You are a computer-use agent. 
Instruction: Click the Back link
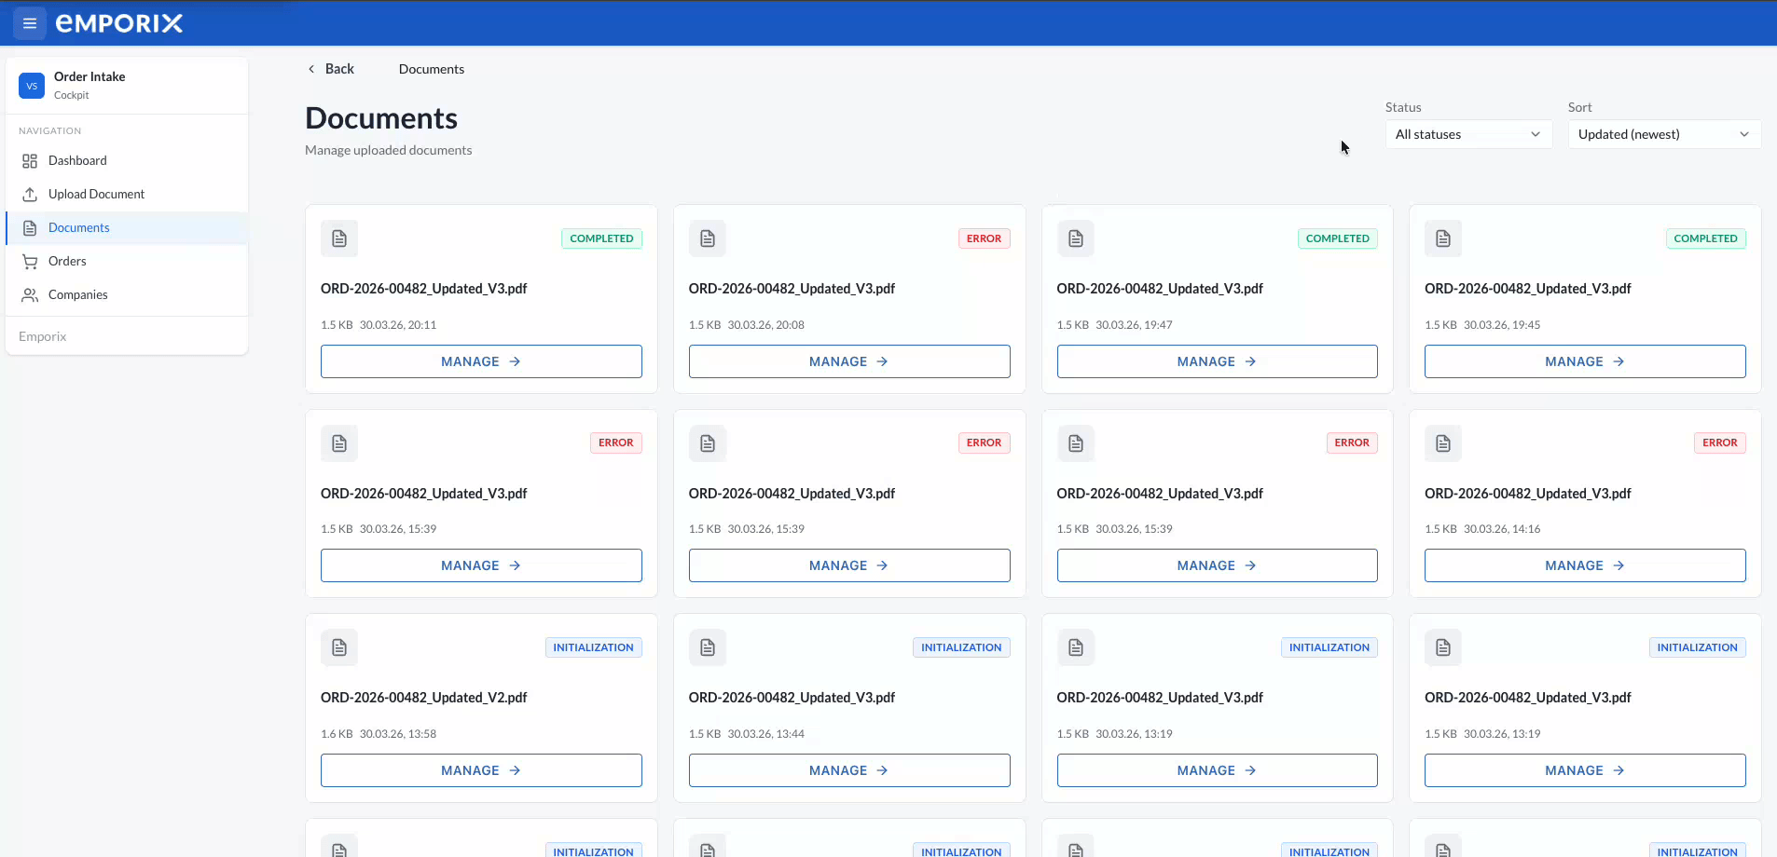click(331, 69)
